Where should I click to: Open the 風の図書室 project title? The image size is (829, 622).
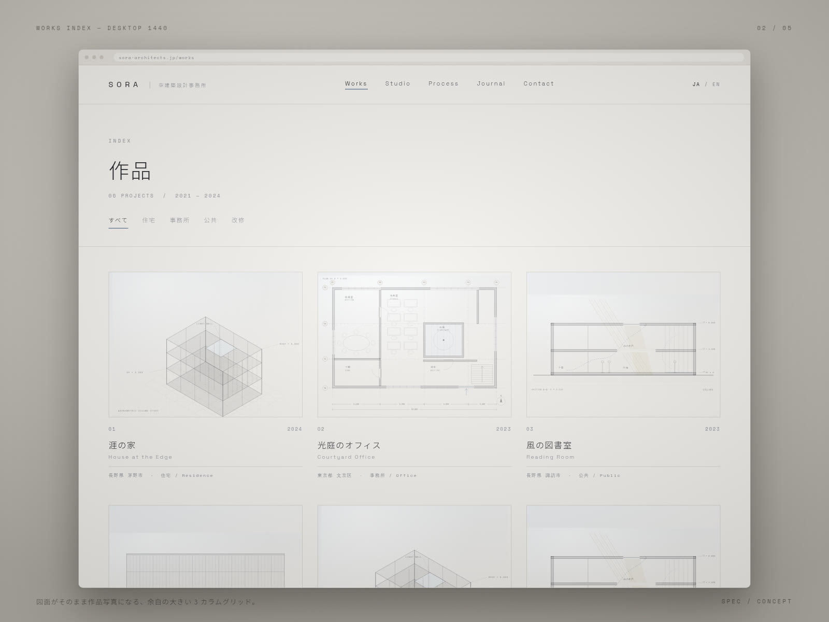(x=549, y=445)
